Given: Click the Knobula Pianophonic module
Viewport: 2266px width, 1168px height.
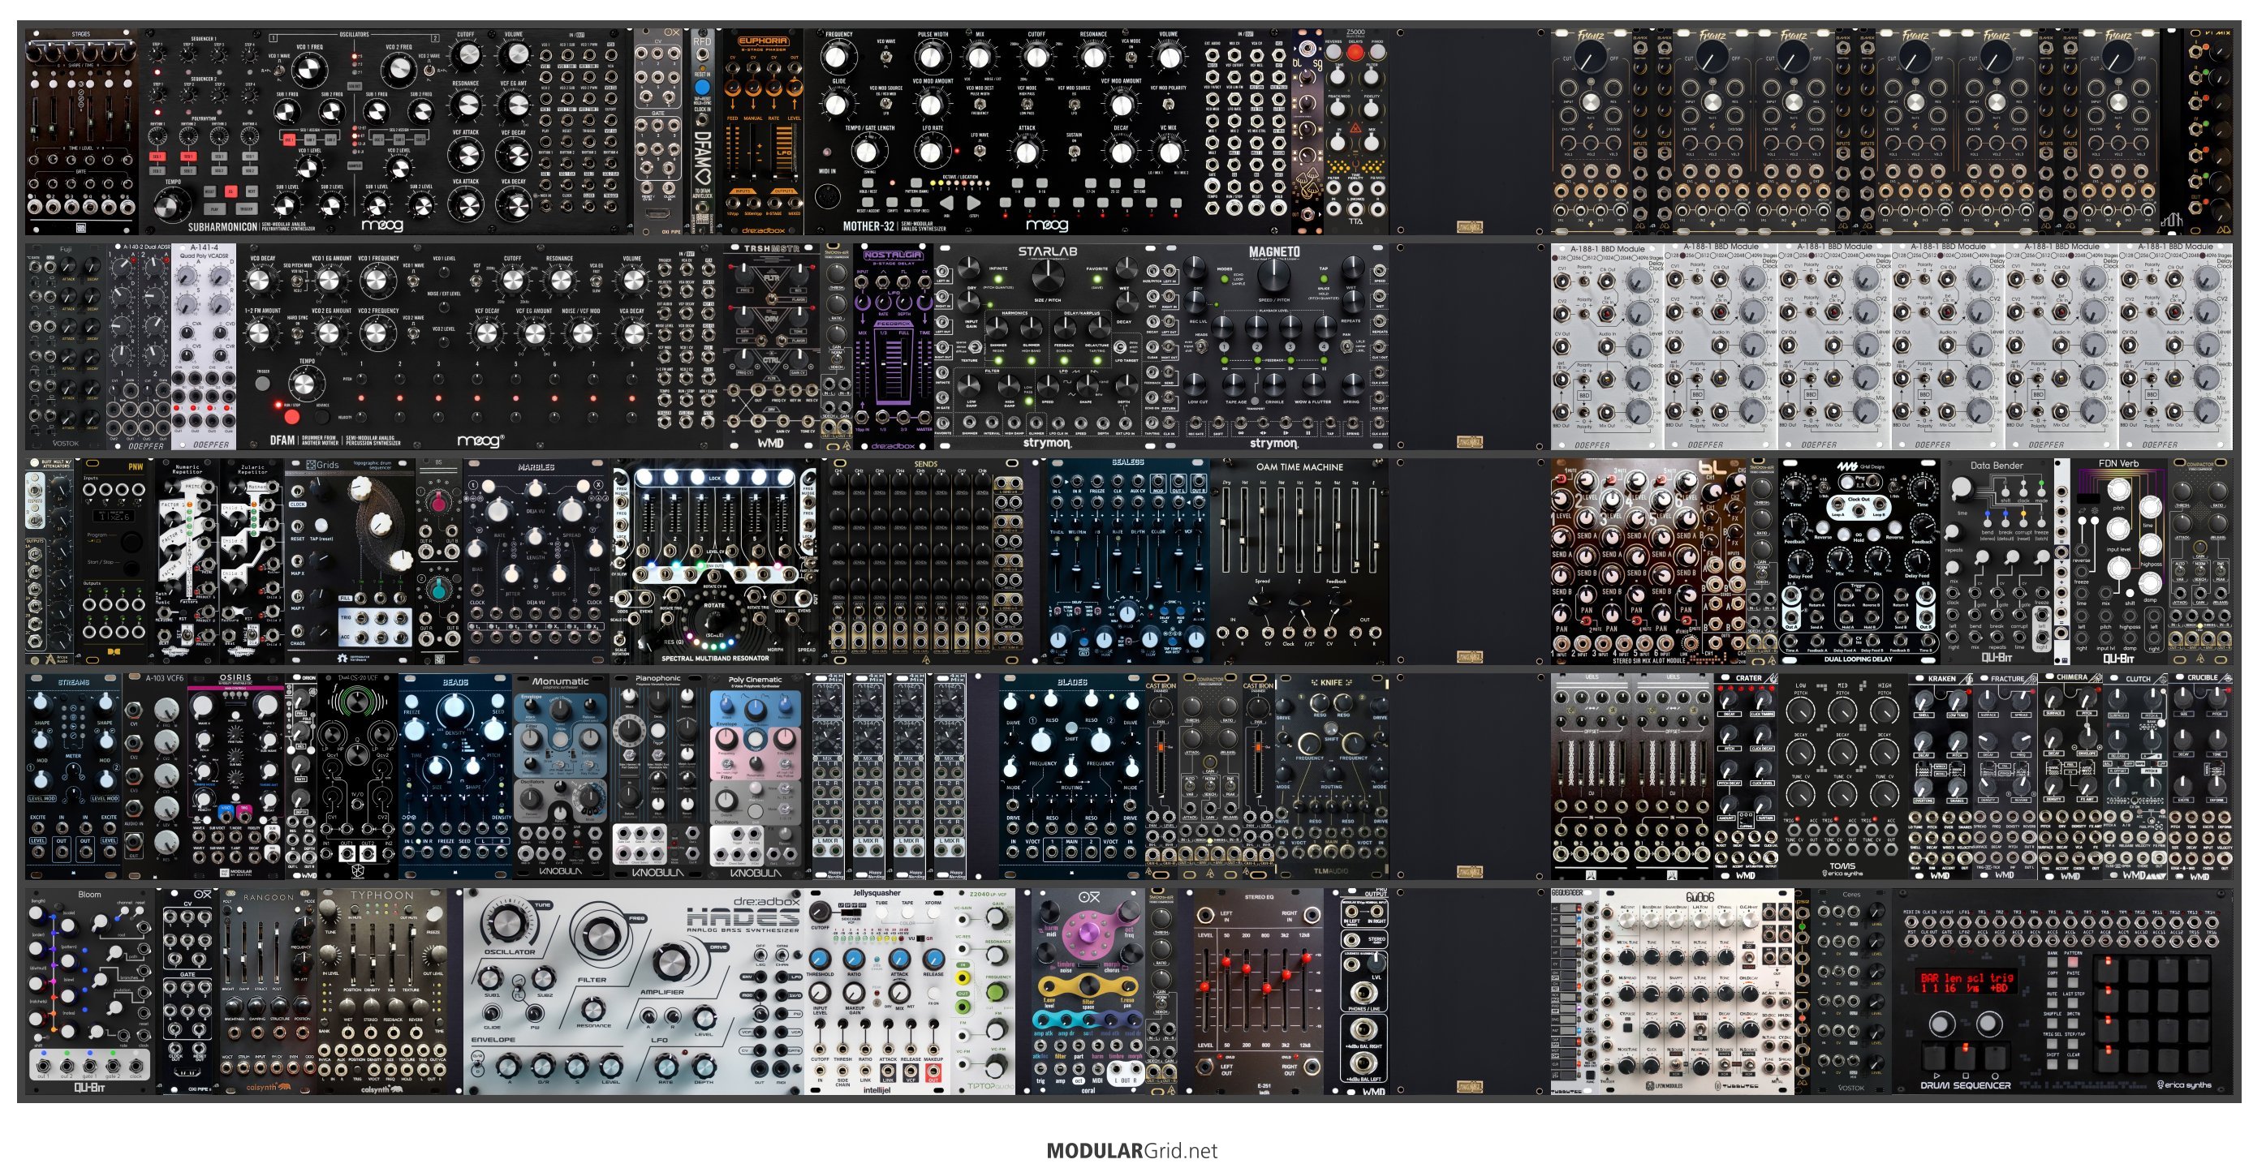Looking at the screenshot, I should (658, 776).
